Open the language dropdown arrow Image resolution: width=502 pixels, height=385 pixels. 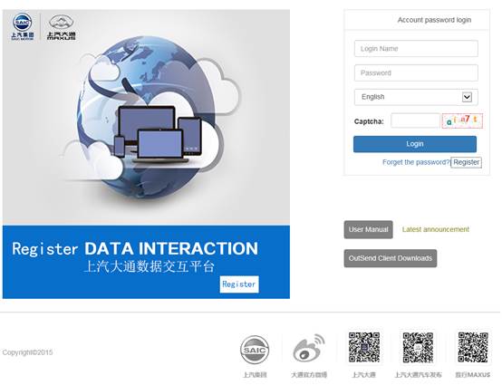[x=467, y=97]
